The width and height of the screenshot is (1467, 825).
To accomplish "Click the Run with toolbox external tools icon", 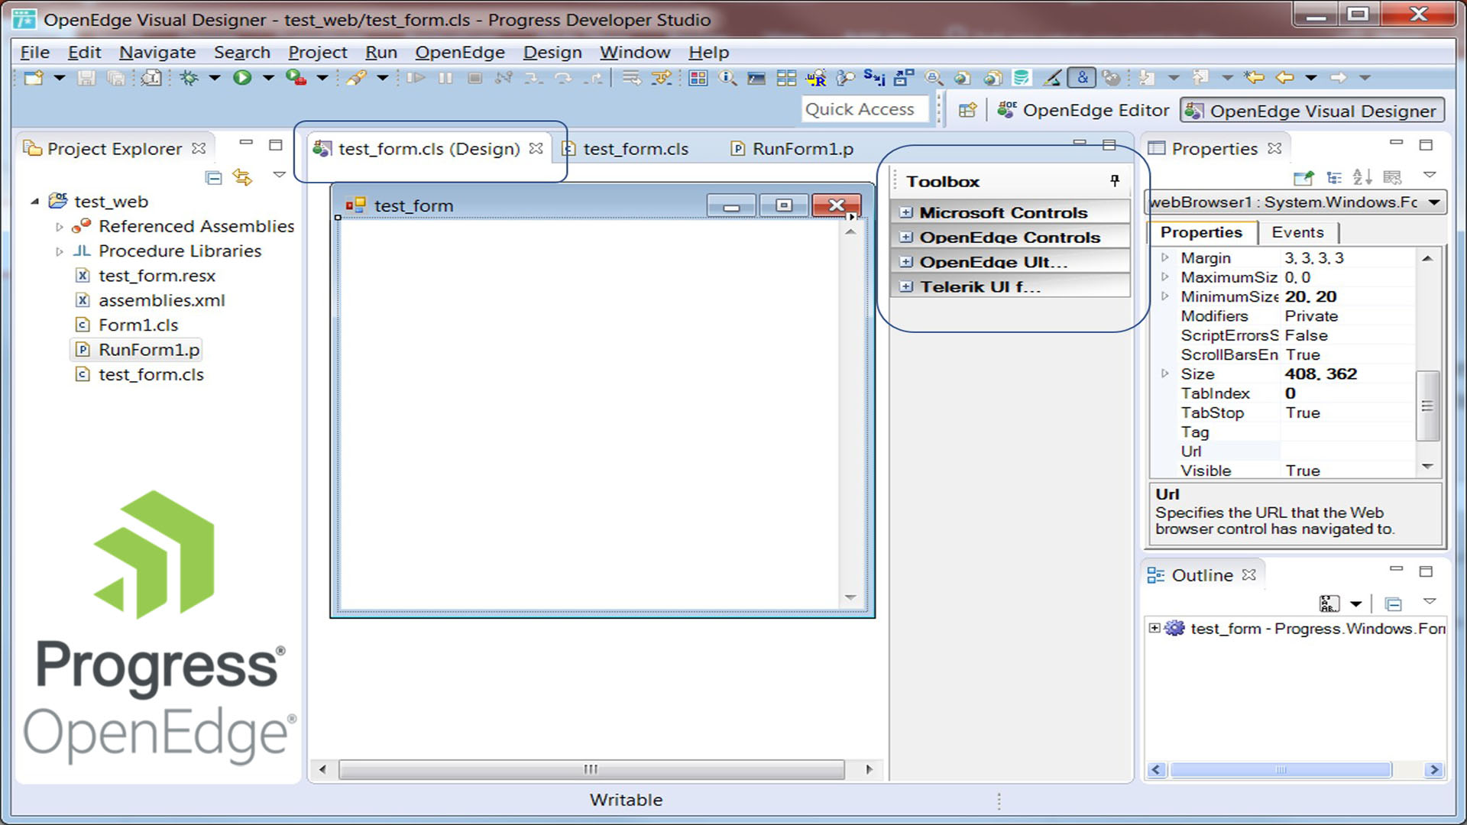I will [x=296, y=78].
